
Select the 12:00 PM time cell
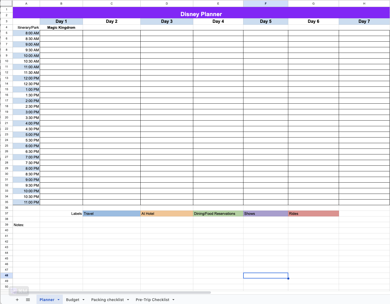click(x=26, y=78)
